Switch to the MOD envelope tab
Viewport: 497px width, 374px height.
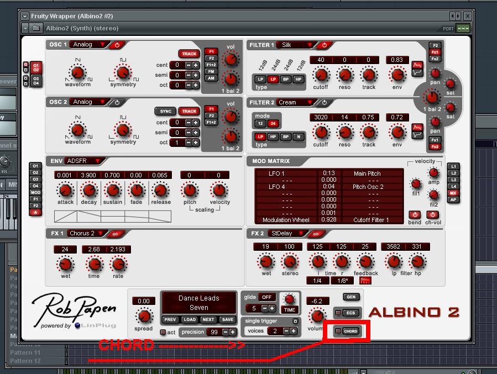click(x=35, y=192)
